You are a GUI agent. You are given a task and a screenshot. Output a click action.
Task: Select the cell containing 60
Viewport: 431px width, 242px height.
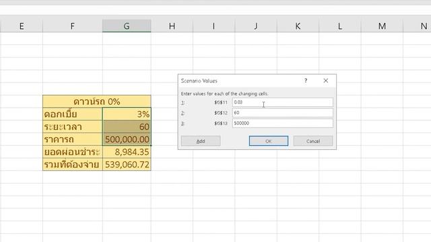tap(127, 127)
